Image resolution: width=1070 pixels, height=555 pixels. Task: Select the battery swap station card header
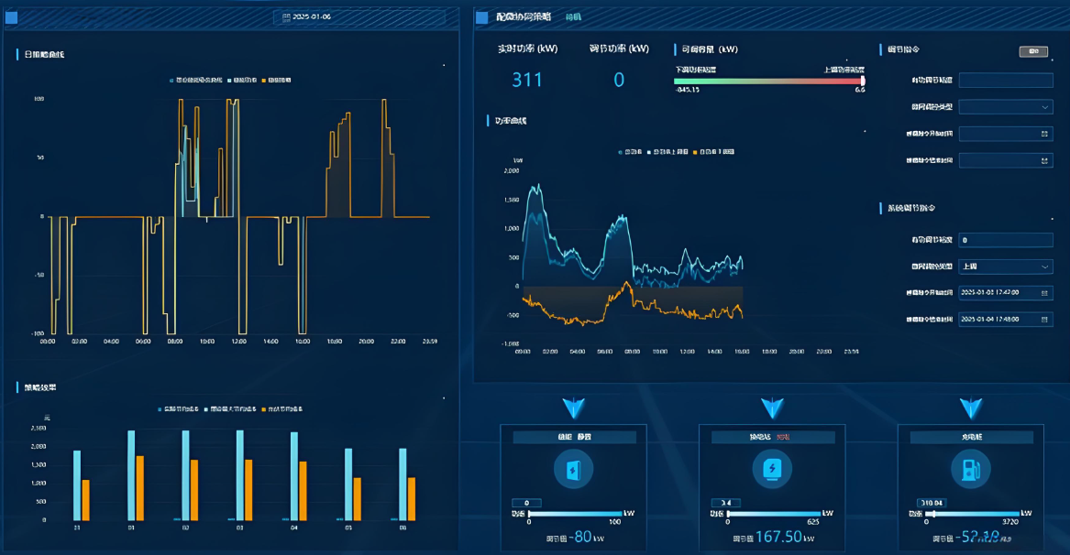[x=771, y=438]
